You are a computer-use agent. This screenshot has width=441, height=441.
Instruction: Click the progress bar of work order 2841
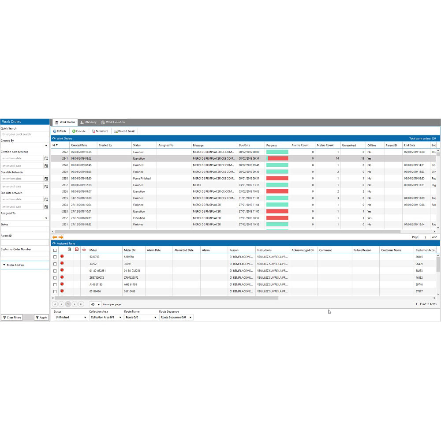(x=278, y=158)
